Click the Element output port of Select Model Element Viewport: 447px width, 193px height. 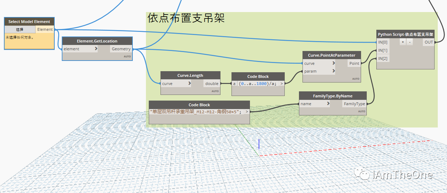45,29
